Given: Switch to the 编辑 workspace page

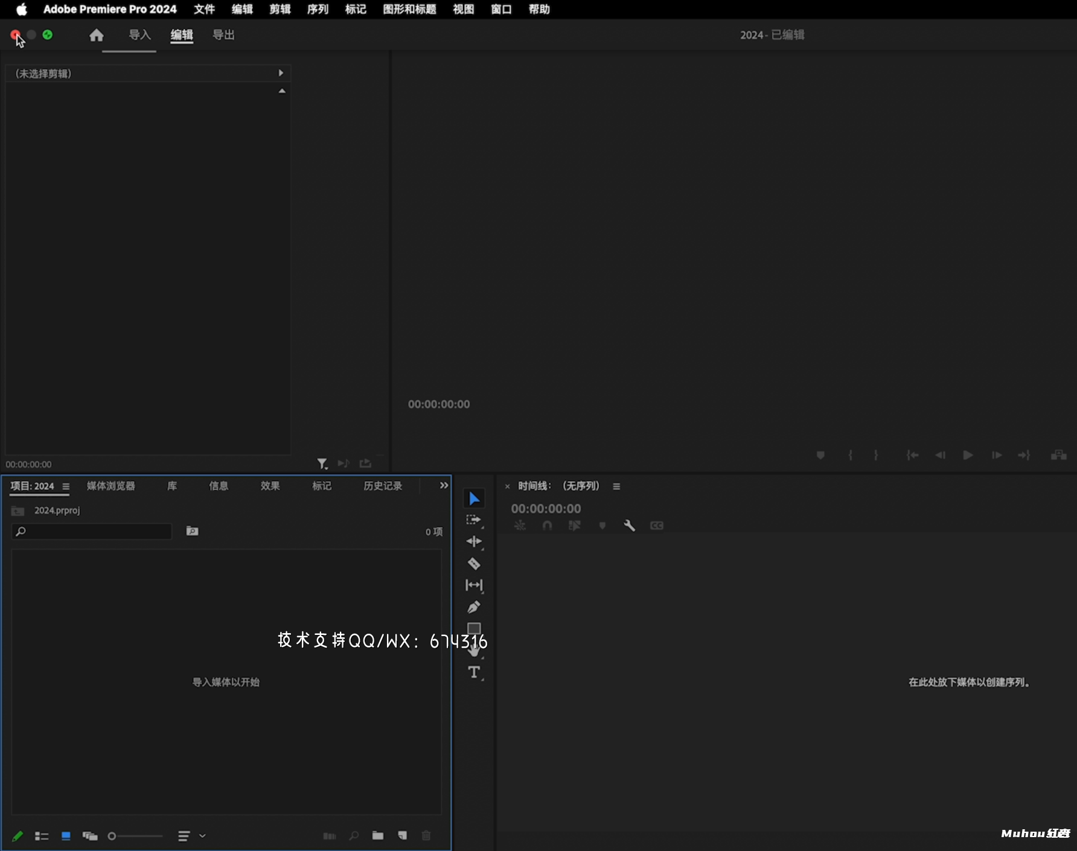Looking at the screenshot, I should (182, 35).
